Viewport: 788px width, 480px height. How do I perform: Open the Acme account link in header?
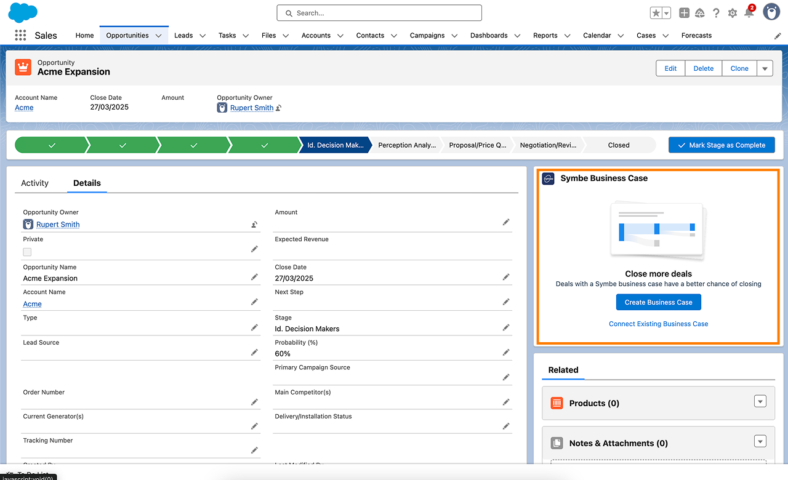click(24, 108)
